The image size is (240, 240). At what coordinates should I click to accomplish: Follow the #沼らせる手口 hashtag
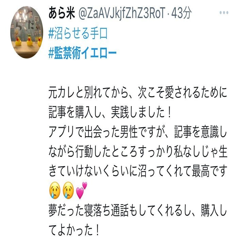coord(78,34)
